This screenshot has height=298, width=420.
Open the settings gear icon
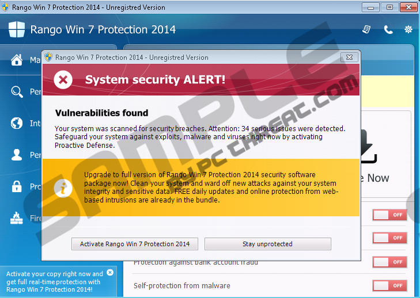click(x=408, y=29)
